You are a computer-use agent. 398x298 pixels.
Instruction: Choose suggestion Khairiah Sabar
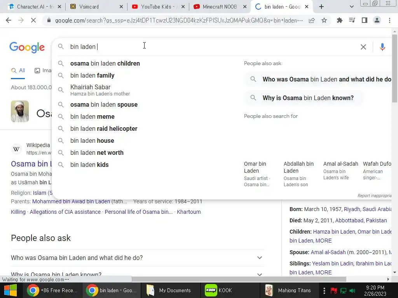100,90
